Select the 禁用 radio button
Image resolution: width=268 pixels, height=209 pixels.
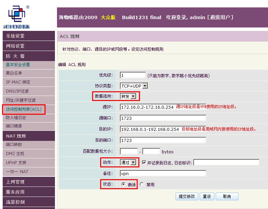142,184
